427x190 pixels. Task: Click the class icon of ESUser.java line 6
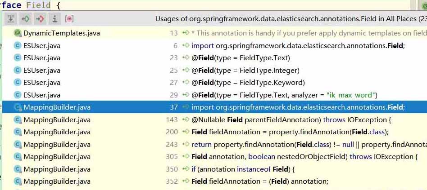[x=18, y=45]
